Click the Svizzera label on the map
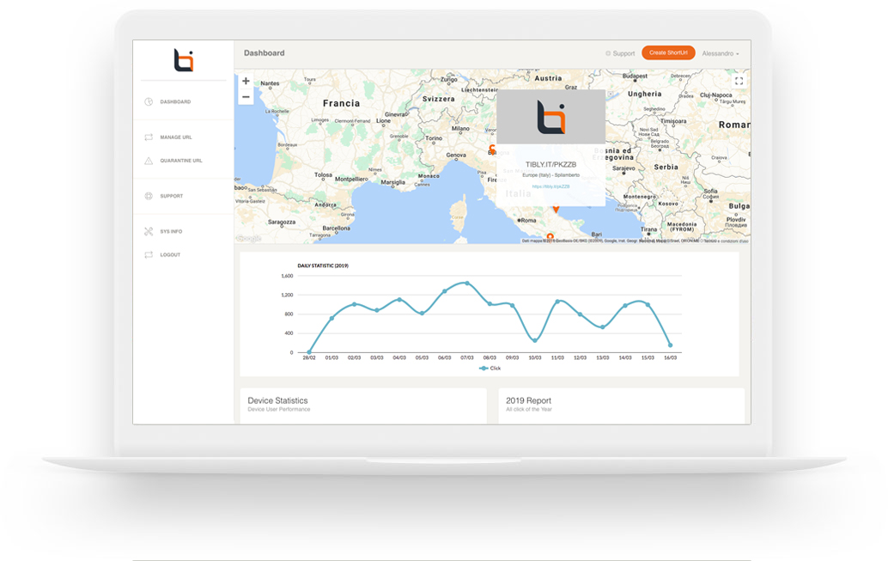Viewport: 888px width, 561px height. (438, 99)
